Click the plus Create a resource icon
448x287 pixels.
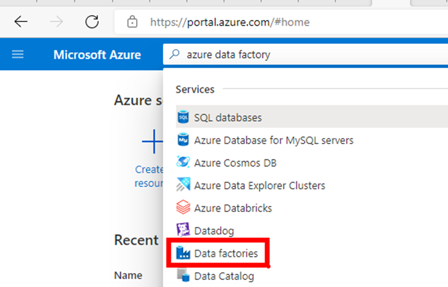coord(153,142)
